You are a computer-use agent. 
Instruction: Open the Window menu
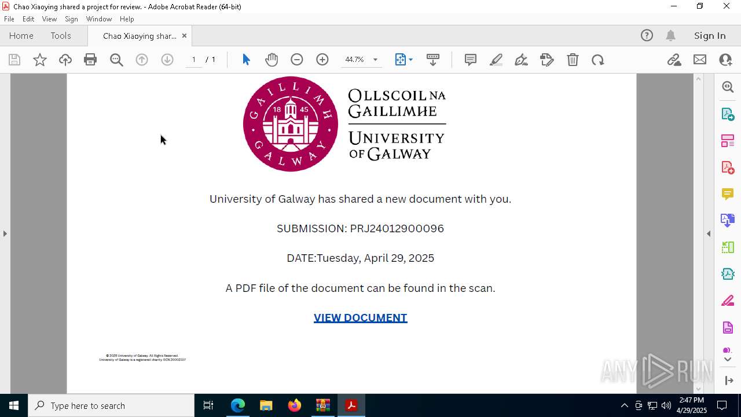99,19
